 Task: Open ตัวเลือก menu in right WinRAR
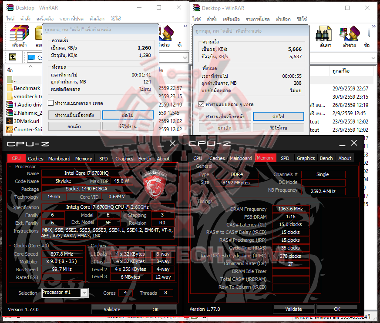[x=283, y=19]
